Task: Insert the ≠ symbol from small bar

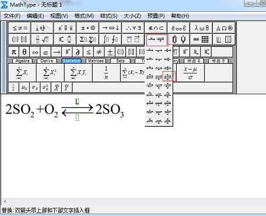Action: pyautogui.click(x=99, y=52)
